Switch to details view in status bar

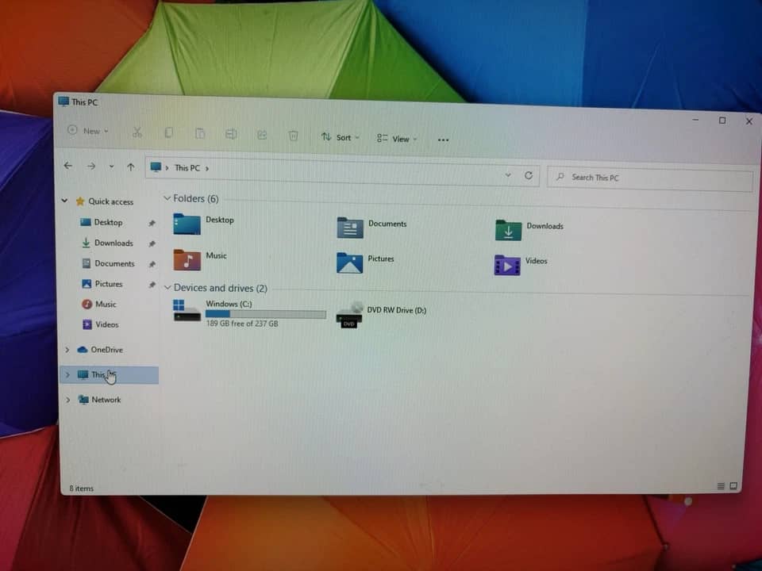click(721, 486)
